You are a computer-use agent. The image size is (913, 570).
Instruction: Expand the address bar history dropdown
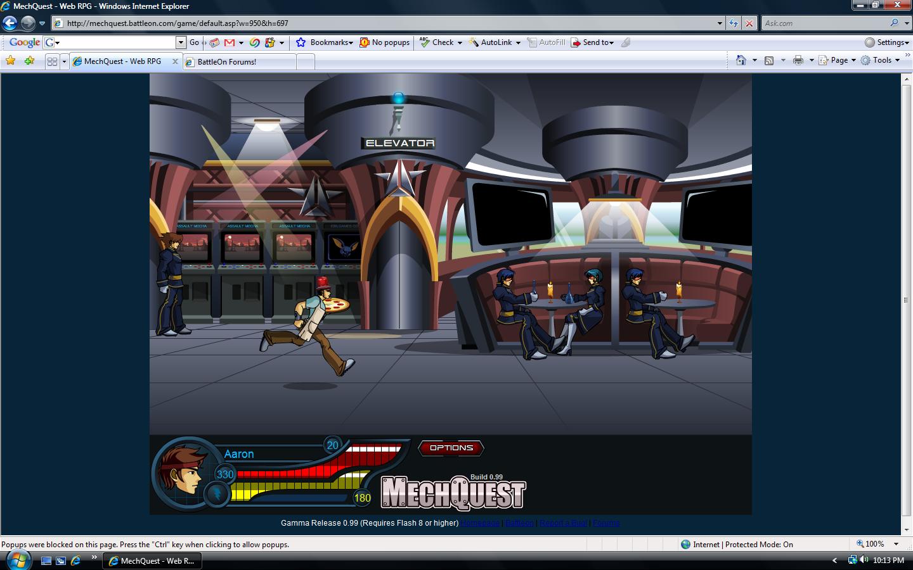point(720,23)
